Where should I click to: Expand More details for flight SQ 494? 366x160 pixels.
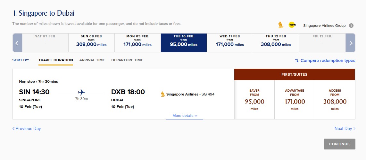pos(185,116)
